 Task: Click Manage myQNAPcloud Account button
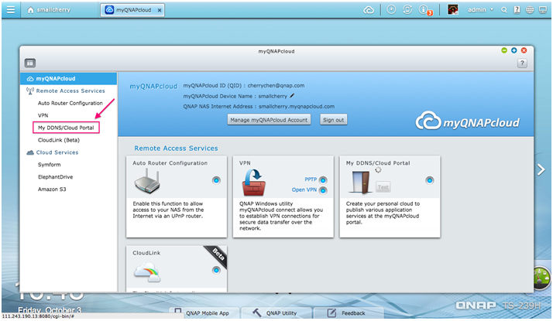(269, 120)
